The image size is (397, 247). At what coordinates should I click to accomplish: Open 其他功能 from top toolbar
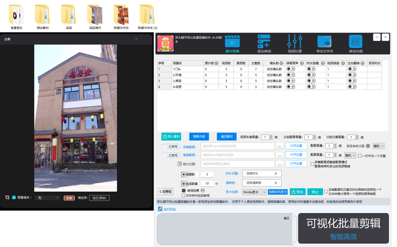[x=355, y=44]
